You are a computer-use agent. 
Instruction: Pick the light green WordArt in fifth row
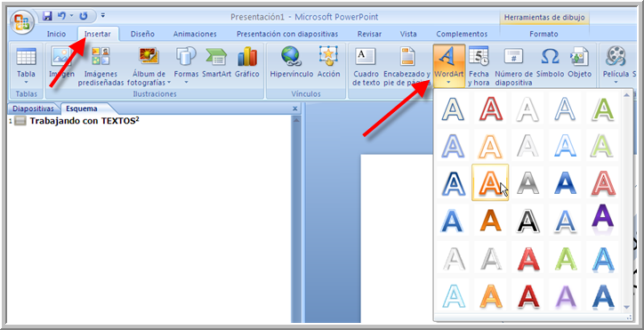tap(565, 258)
